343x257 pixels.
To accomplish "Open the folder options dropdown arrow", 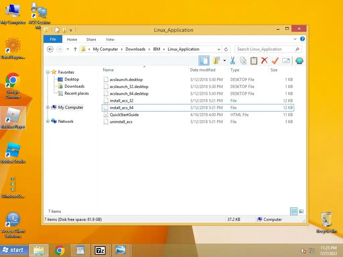I will click(x=224, y=61).
